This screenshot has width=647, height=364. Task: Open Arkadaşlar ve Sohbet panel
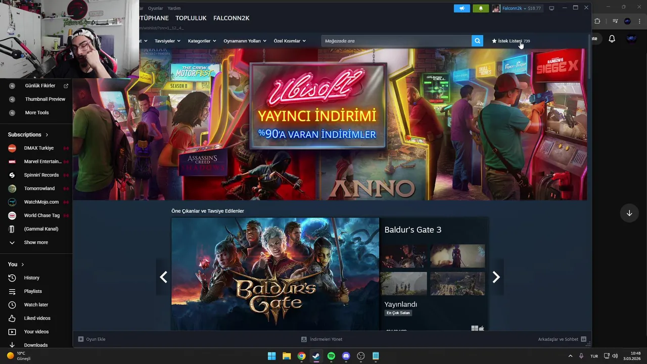point(562,339)
